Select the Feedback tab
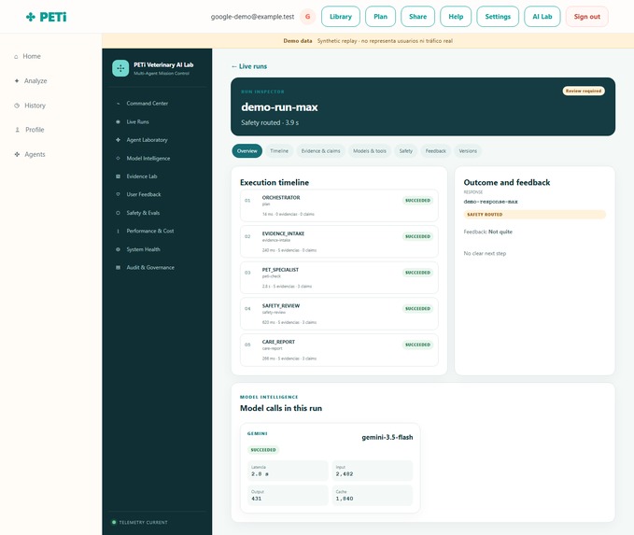634x535 pixels. 435,151
